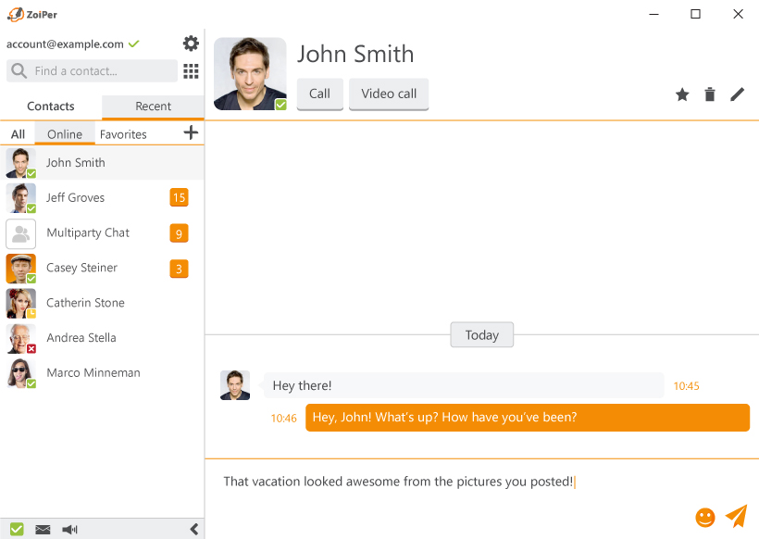Toggle green availability status in bottom bar
Image resolution: width=759 pixels, height=539 pixels.
coord(17,530)
